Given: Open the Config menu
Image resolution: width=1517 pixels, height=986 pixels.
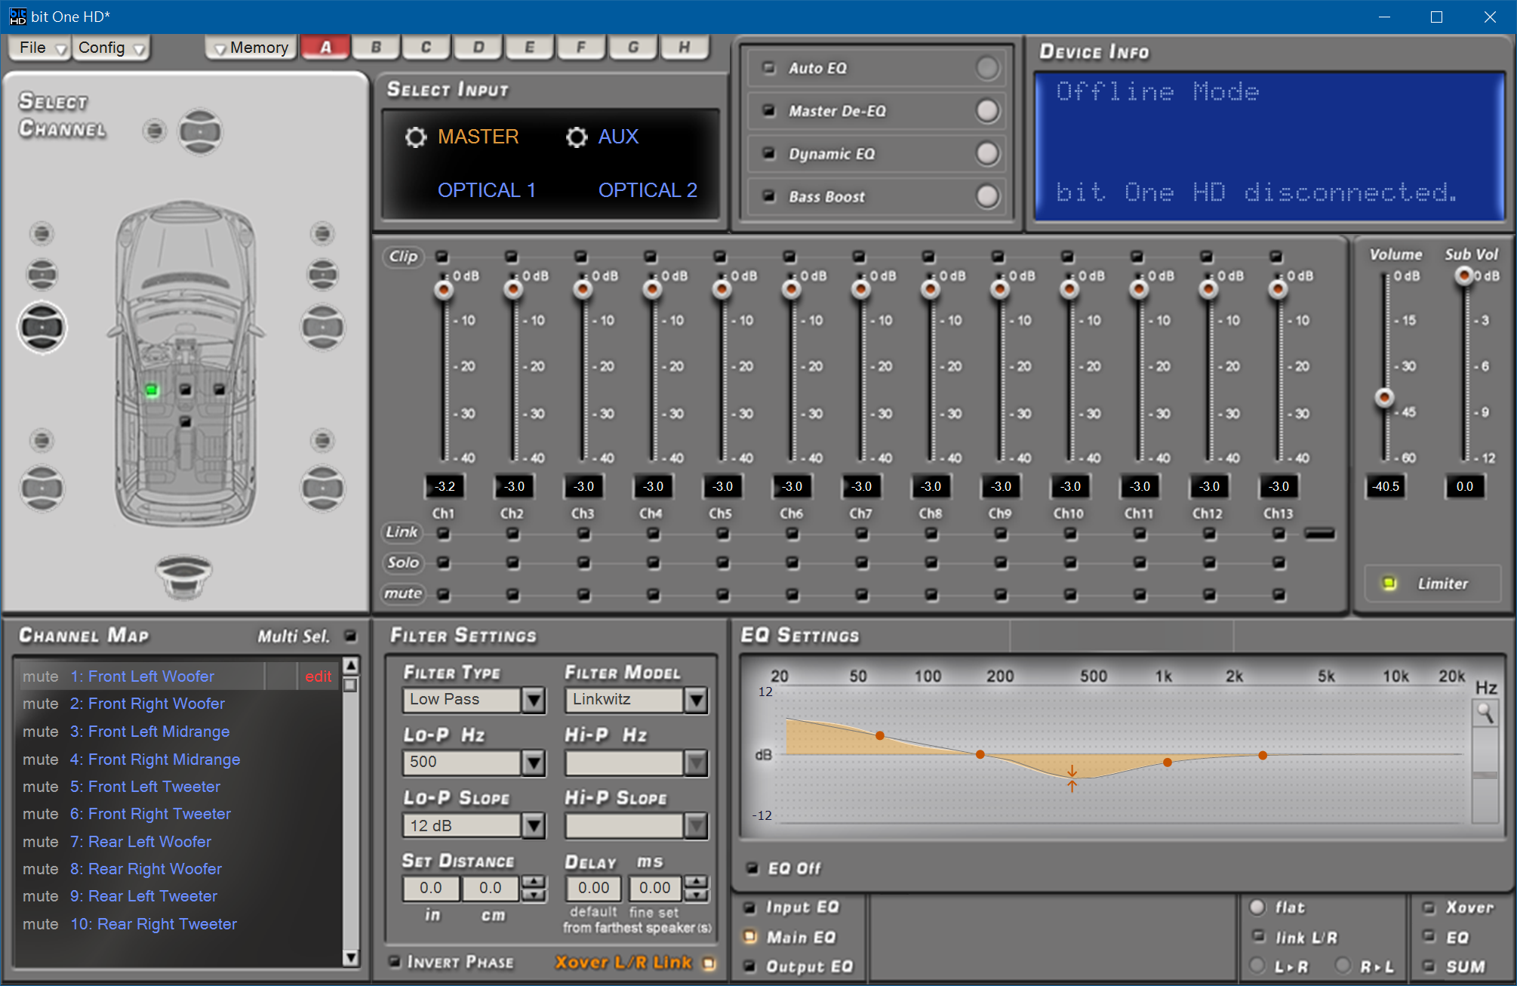Looking at the screenshot, I should 111,48.
